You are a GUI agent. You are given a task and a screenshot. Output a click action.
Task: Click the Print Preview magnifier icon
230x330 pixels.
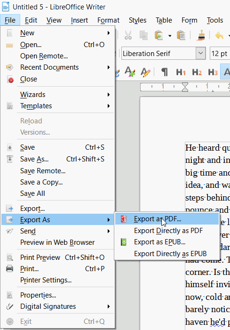[10, 258]
